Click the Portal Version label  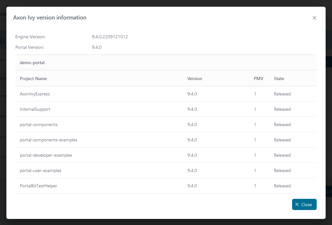(29, 48)
